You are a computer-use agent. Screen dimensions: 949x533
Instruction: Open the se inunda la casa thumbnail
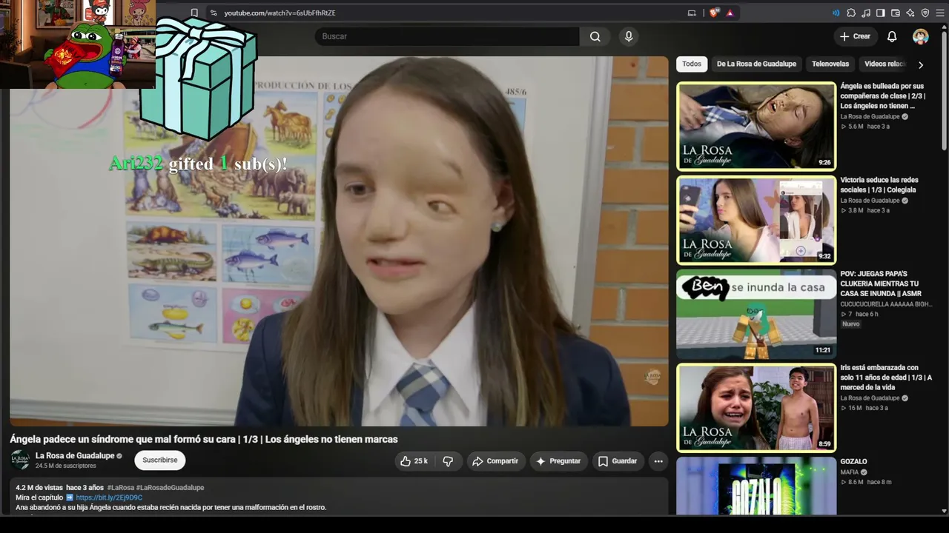pyautogui.click(x=756, y=314)
